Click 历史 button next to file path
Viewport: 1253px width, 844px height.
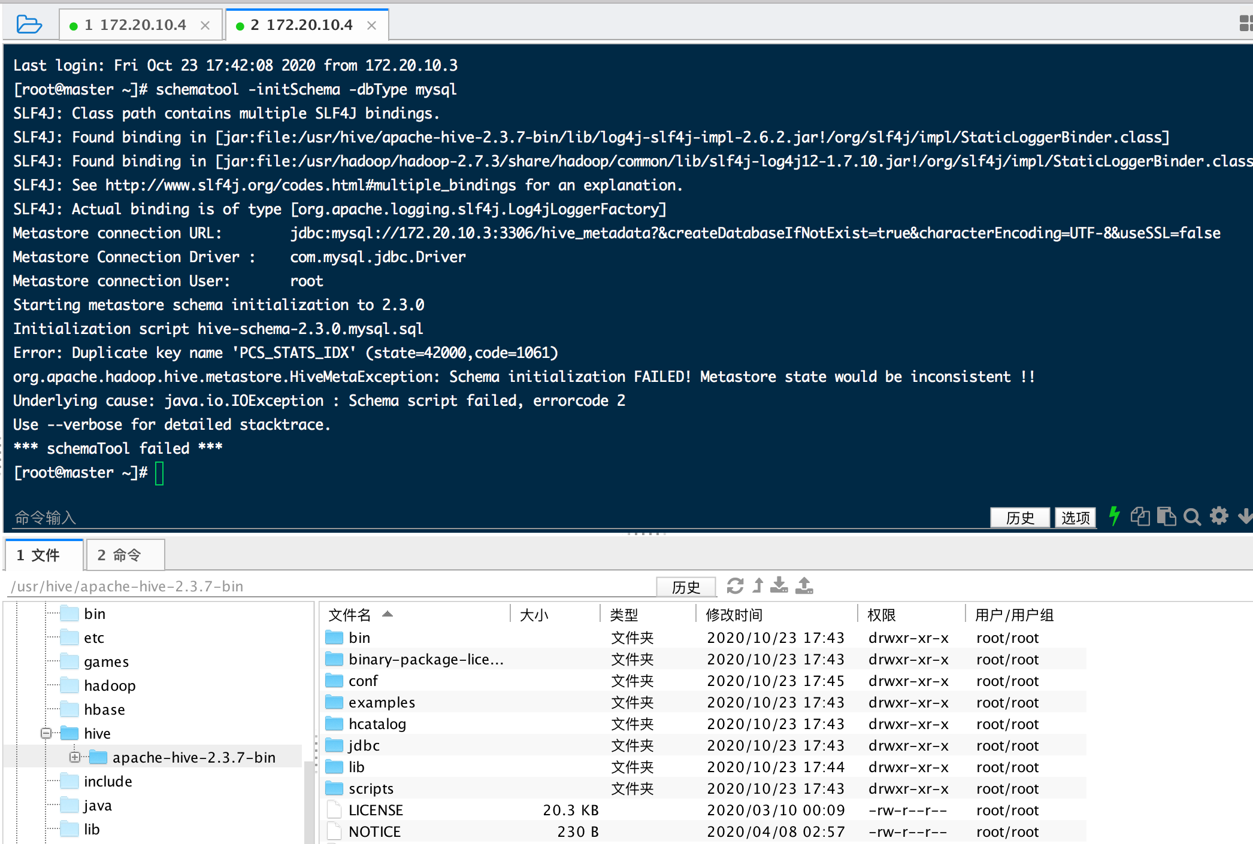(x=686, y=587)
